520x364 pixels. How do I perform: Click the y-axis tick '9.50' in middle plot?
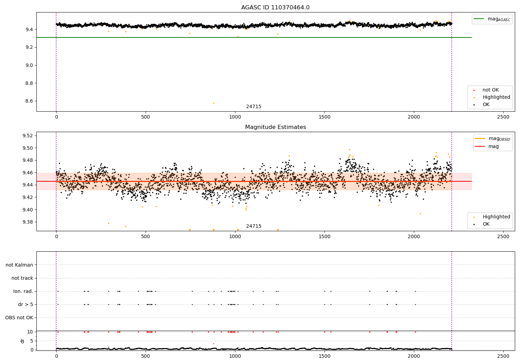[28, 148]
